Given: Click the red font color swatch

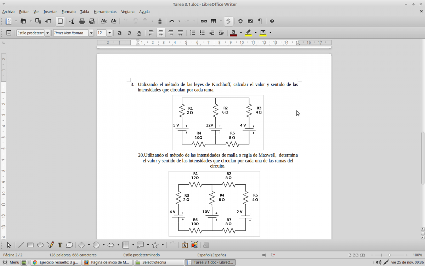Looking at the screenshot, I should click(233, 33).
